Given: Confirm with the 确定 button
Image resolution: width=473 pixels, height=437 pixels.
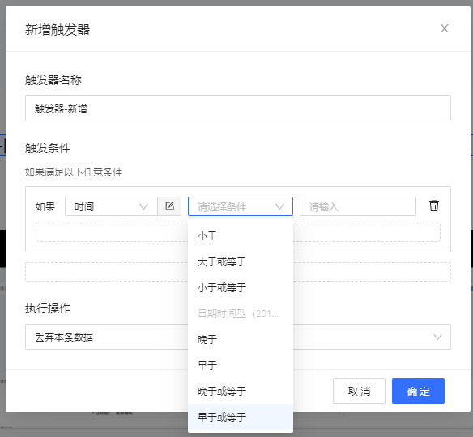Looking at the screenshot, I should click(418, 391).
